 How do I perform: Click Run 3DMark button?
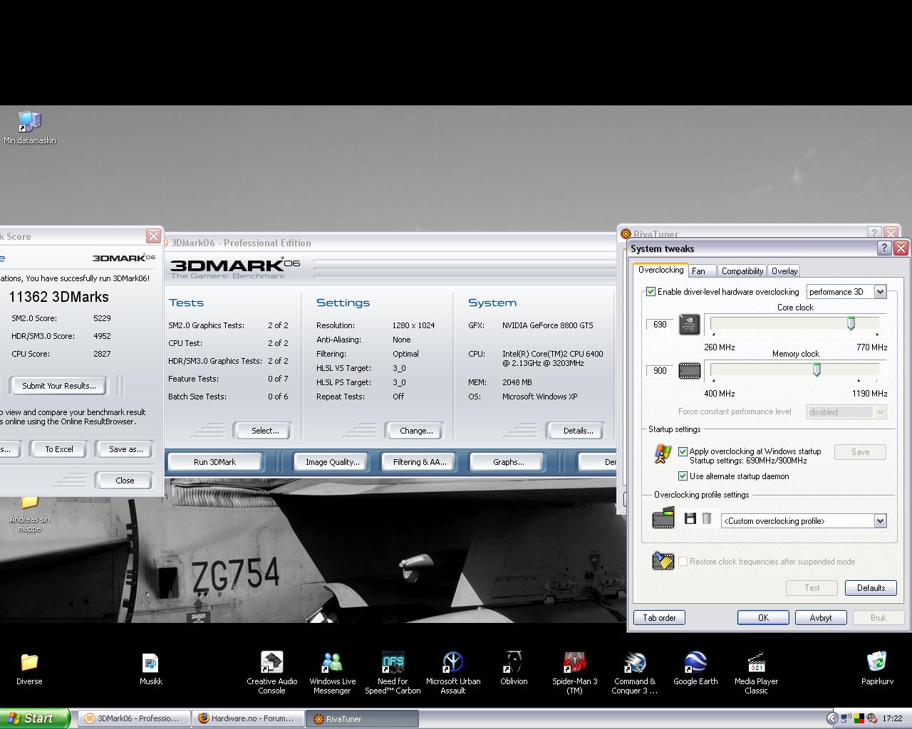(214, 462)
